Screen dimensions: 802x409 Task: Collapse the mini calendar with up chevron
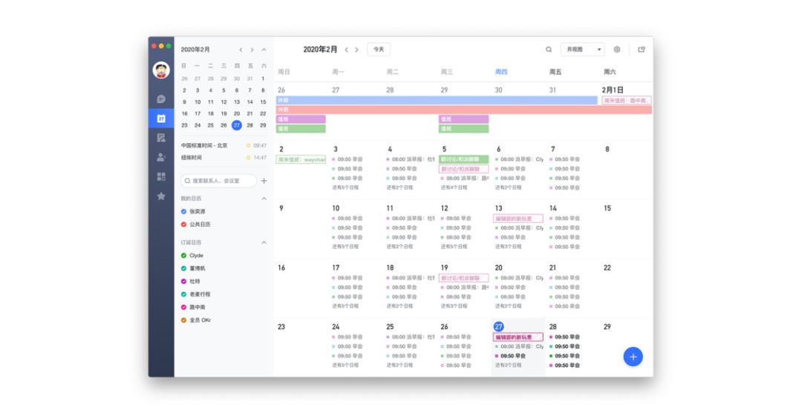[264, 50]
